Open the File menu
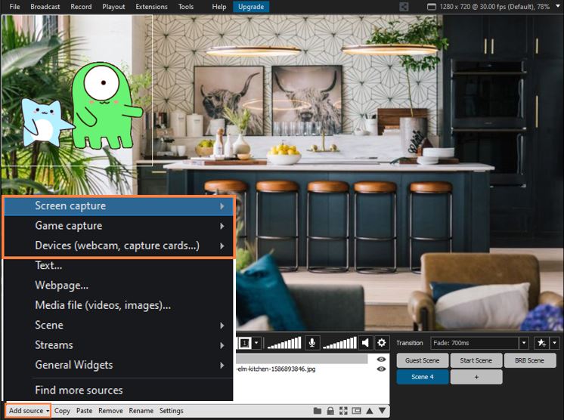The width and height of the screenshot is (564, 420). [x=15, y=7]
